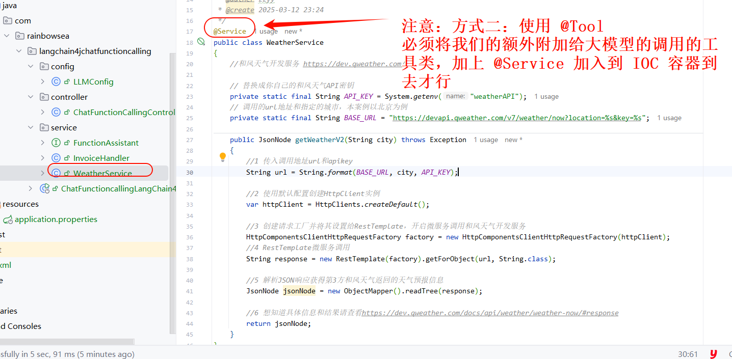This screenshot has width=732, height=359.
Task: Click the 30:61 cursor position indicator
Action: (x=688, y=354)
